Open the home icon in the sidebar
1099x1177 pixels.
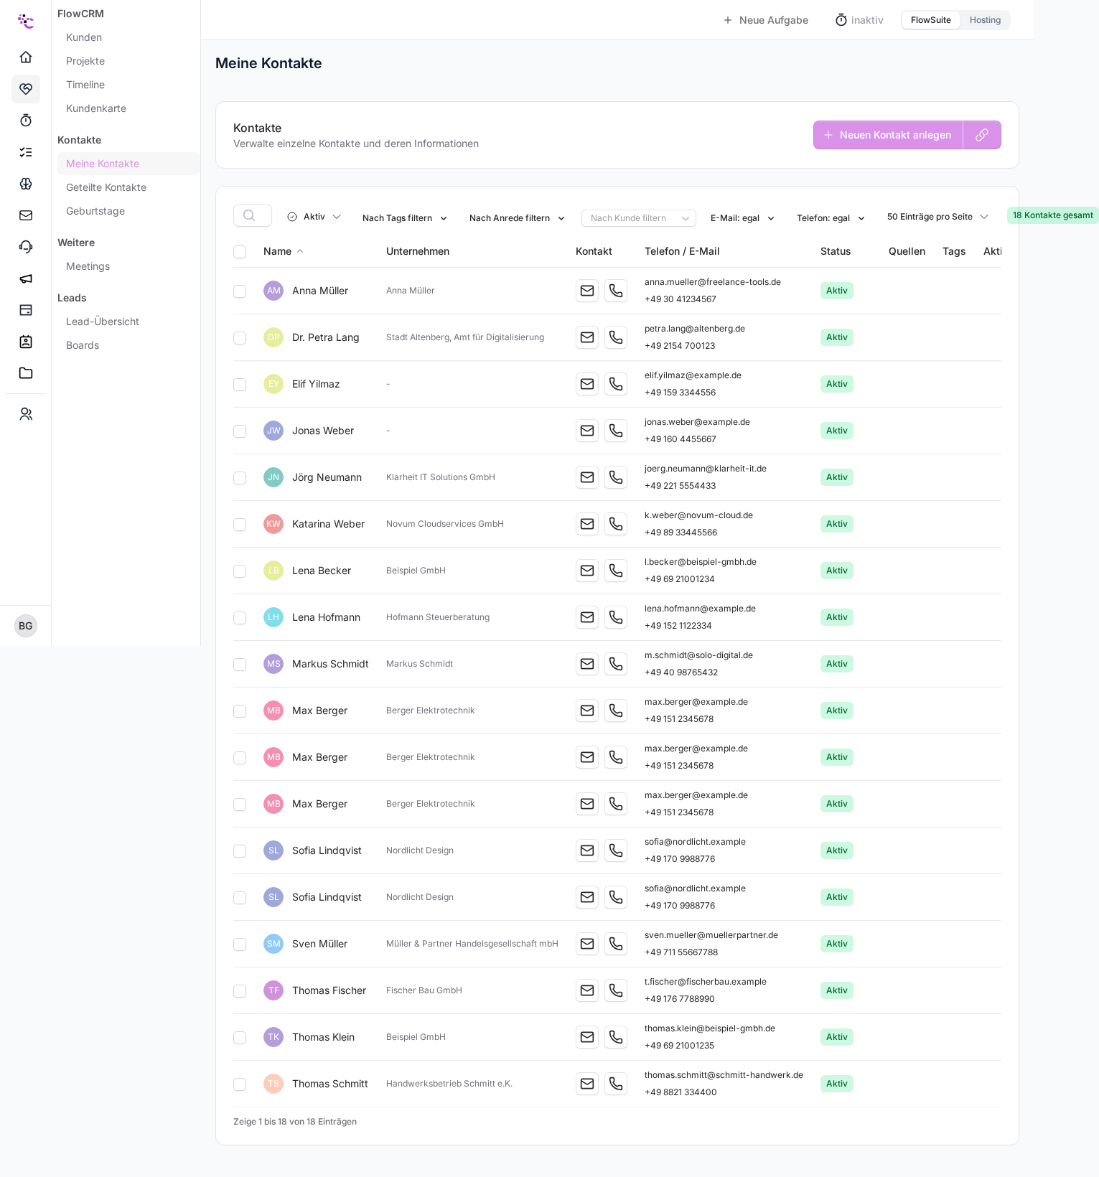[26, 57]
